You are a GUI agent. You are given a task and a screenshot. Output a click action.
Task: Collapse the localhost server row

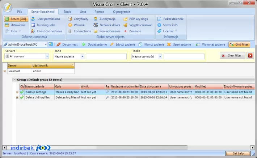(x=5, y=71)
